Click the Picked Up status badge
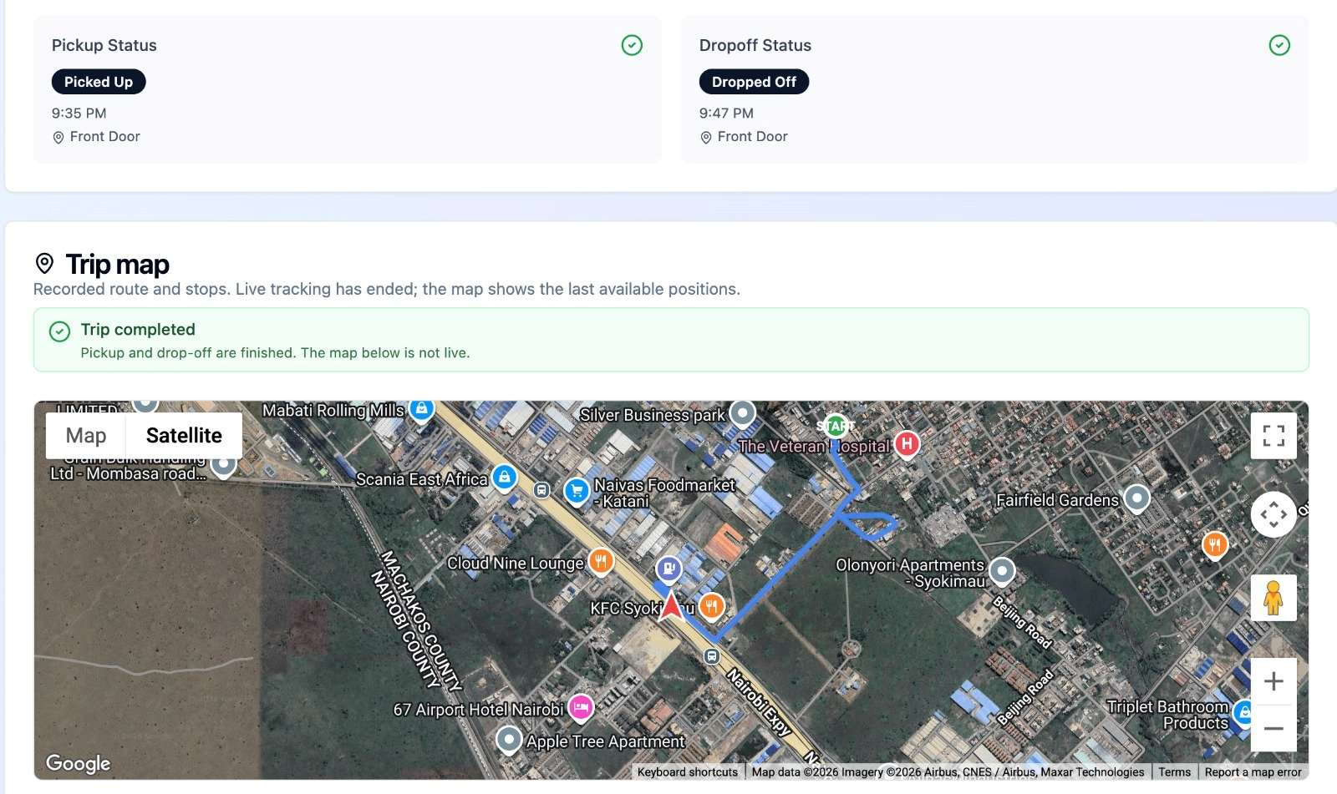The width and height of the screenshot is (1337, 794). pyautogui.click(x=99, y=82)
